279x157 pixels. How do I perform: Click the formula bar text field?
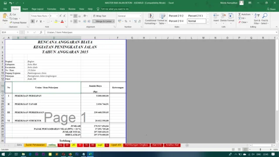coord(160,32)
